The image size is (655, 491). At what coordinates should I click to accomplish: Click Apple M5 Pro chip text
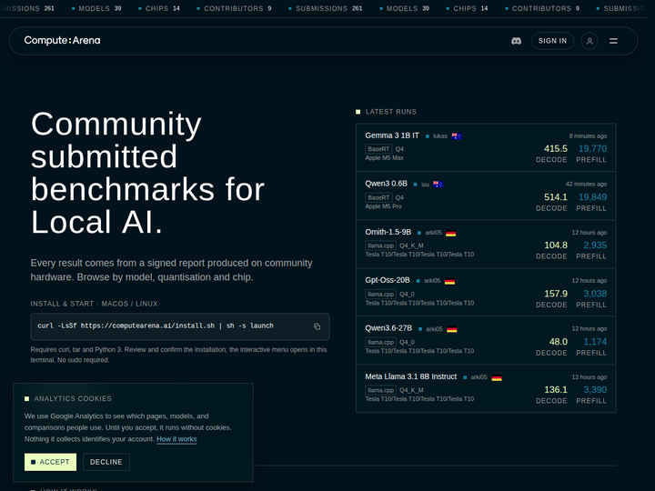(384, 206)
